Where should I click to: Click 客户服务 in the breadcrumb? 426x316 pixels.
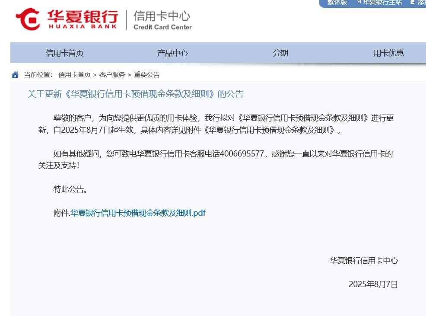112,75
